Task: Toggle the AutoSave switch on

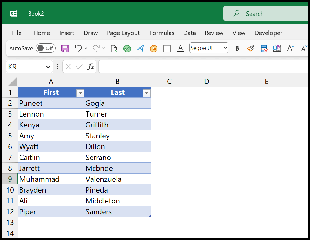Action: (46, 48)
